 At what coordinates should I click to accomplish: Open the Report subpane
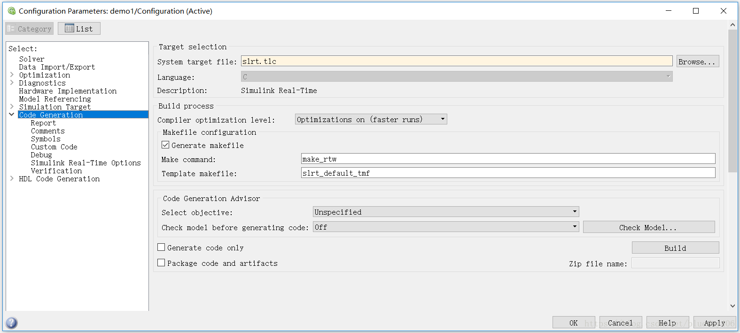tap(43, 123)
